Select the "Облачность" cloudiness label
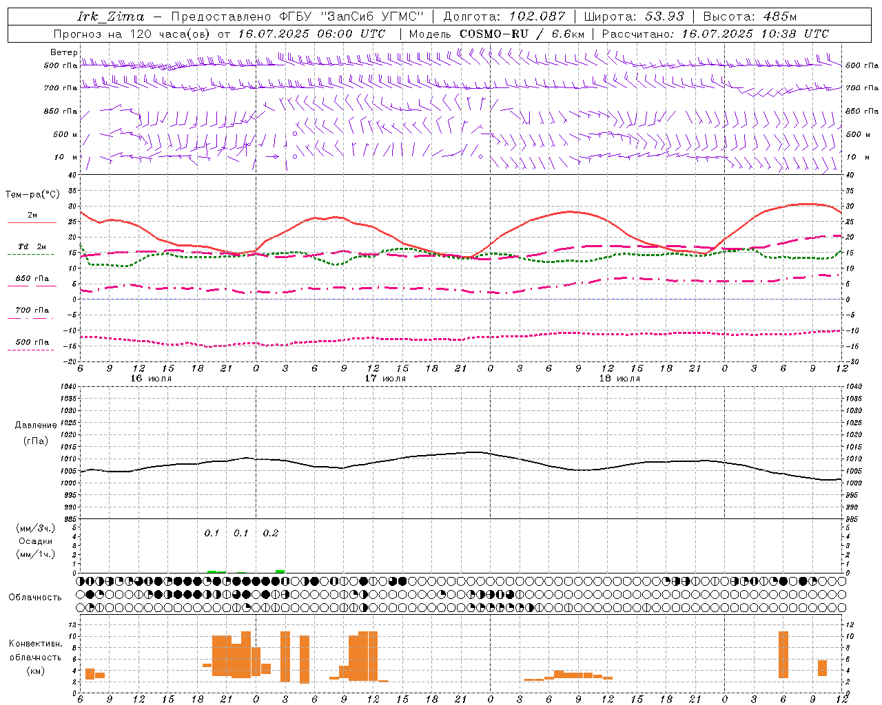 (35, 598)
